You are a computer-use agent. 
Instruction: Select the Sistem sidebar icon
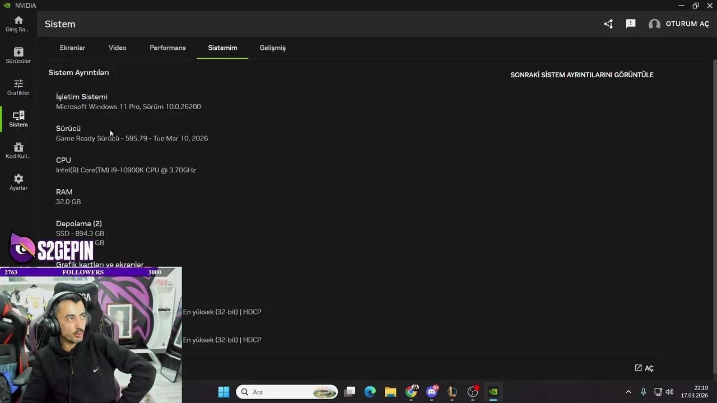(18, 119)
